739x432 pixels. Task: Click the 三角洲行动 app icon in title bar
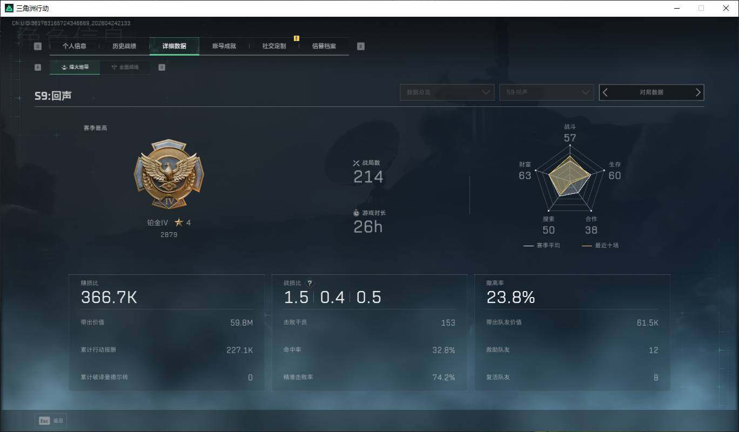pyautogui.click(x=9, y=8)
